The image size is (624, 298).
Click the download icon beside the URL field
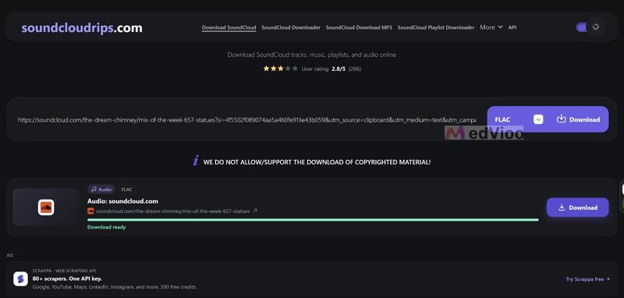coord(561,119)
